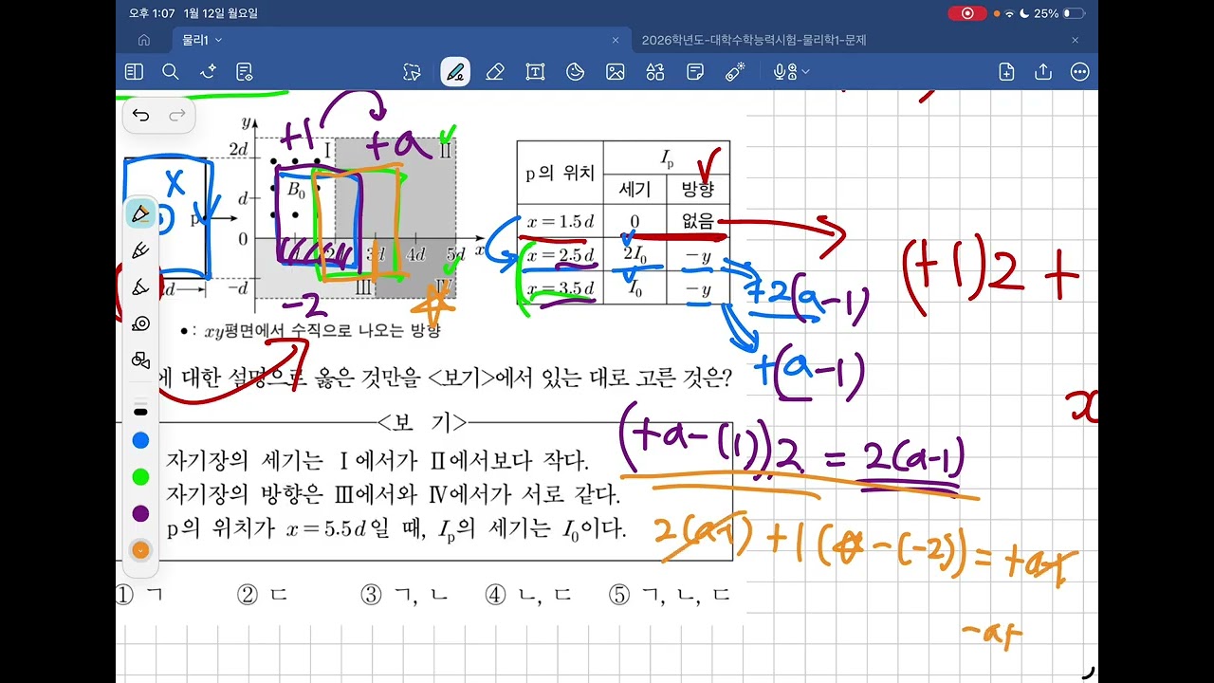Select answer choice ② ㄷ

pyautogui.click(x=263, y=595)
